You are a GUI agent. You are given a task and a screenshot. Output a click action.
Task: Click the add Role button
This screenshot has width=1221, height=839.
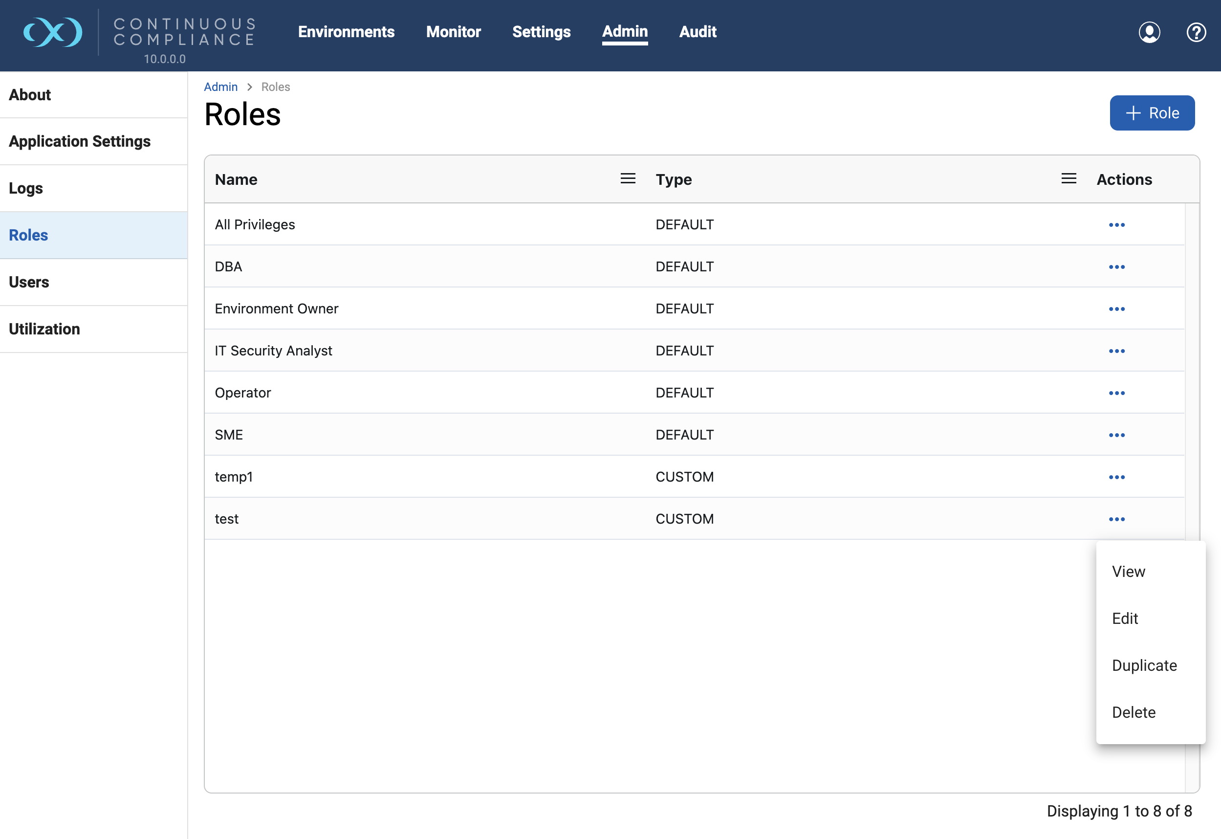[1152, 113]
